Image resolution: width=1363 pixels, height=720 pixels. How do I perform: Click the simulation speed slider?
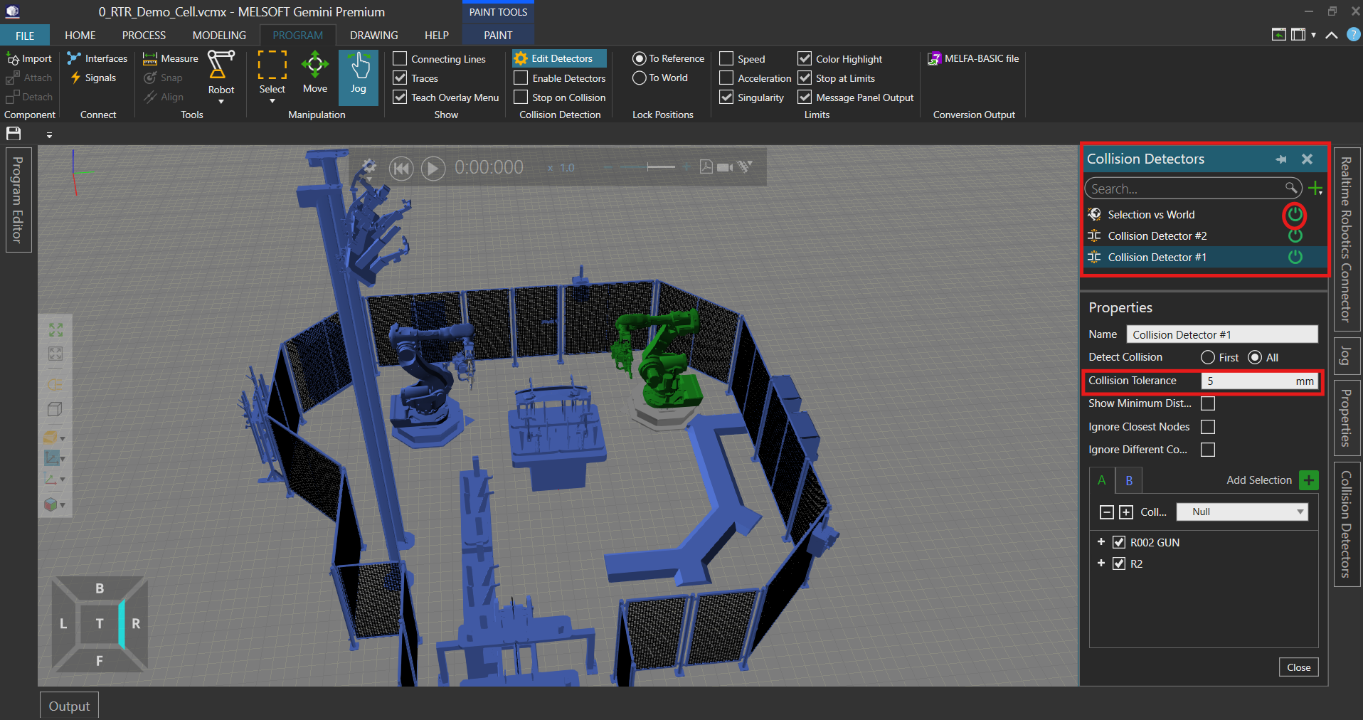(x=649, y=167)
